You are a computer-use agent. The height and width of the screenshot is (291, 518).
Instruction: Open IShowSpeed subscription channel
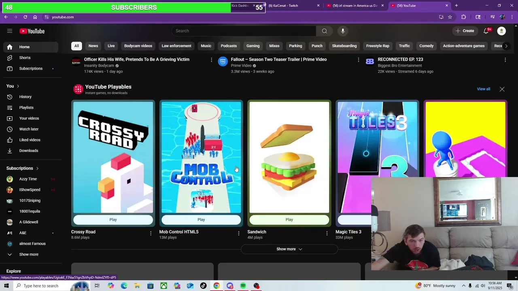tap(31, 190)
